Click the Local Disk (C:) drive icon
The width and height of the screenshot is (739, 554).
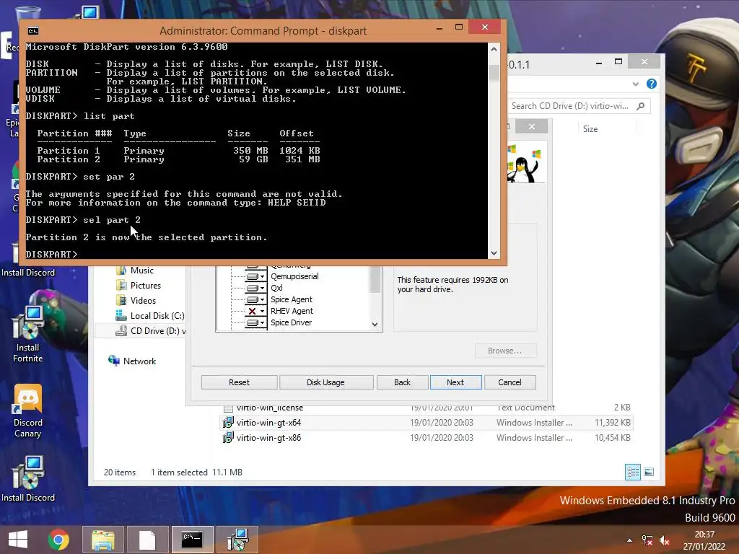(x=121, y=316)
